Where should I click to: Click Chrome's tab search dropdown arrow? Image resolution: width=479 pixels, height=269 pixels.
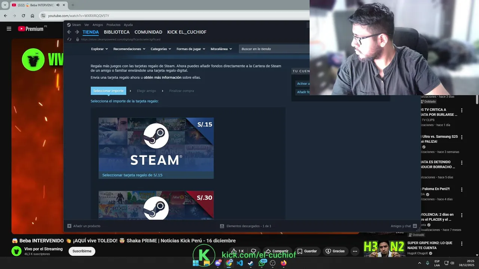5,5
